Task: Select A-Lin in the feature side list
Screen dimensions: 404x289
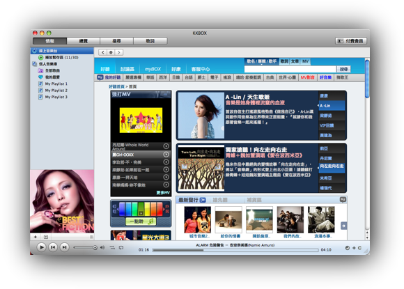Action: tap(332, 106)
